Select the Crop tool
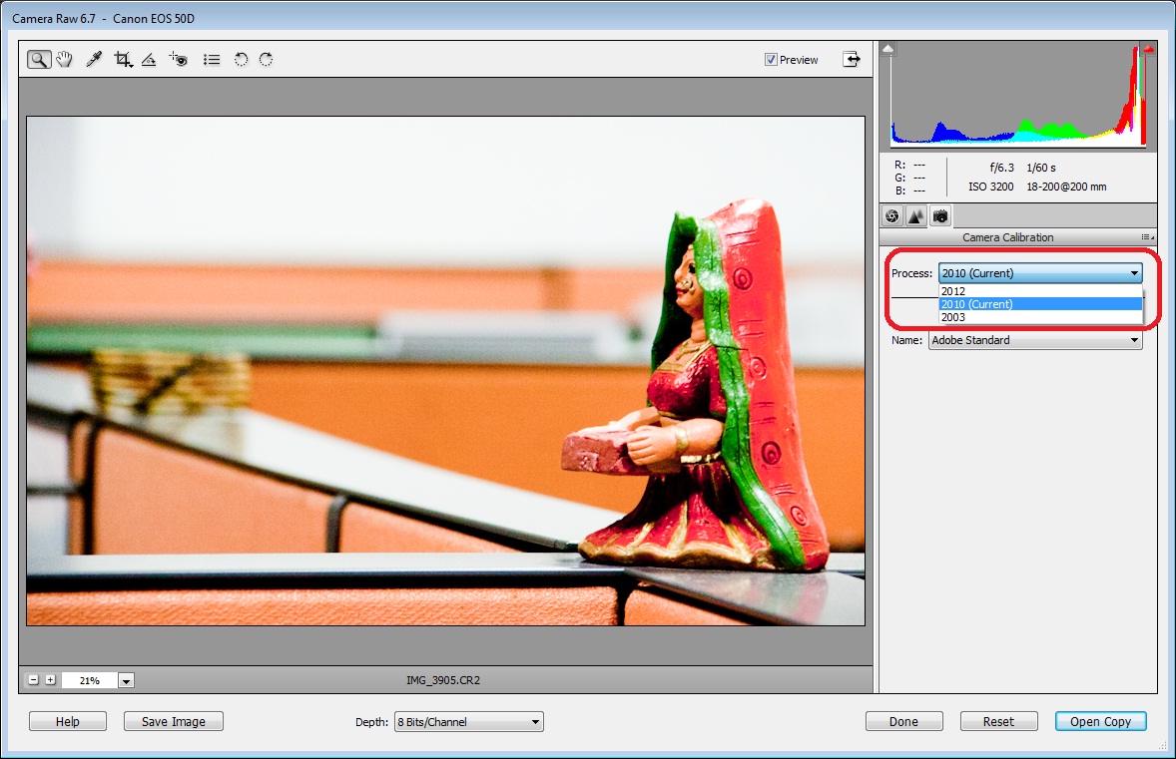 123,59
